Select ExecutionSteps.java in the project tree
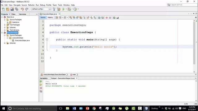The height and width of the screenshot is (111, 198). (x=22, y=40)
